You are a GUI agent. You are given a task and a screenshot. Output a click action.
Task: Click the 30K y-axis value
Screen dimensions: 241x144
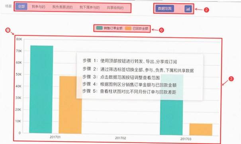tap(18, 98)
